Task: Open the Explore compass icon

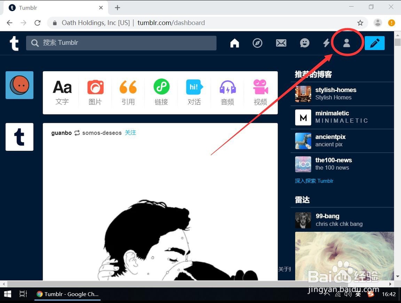Action: 257,43
